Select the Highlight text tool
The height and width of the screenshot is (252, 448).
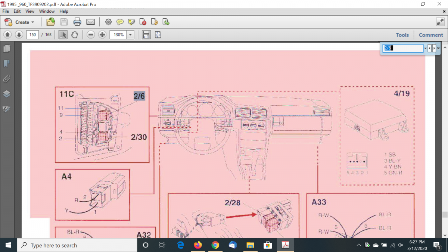131,22
